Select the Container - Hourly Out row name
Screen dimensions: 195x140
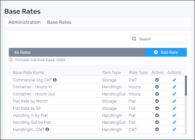pos(34,94)
